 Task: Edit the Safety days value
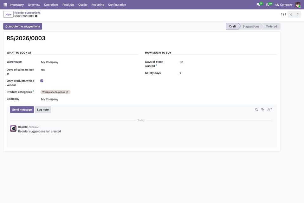228,73
